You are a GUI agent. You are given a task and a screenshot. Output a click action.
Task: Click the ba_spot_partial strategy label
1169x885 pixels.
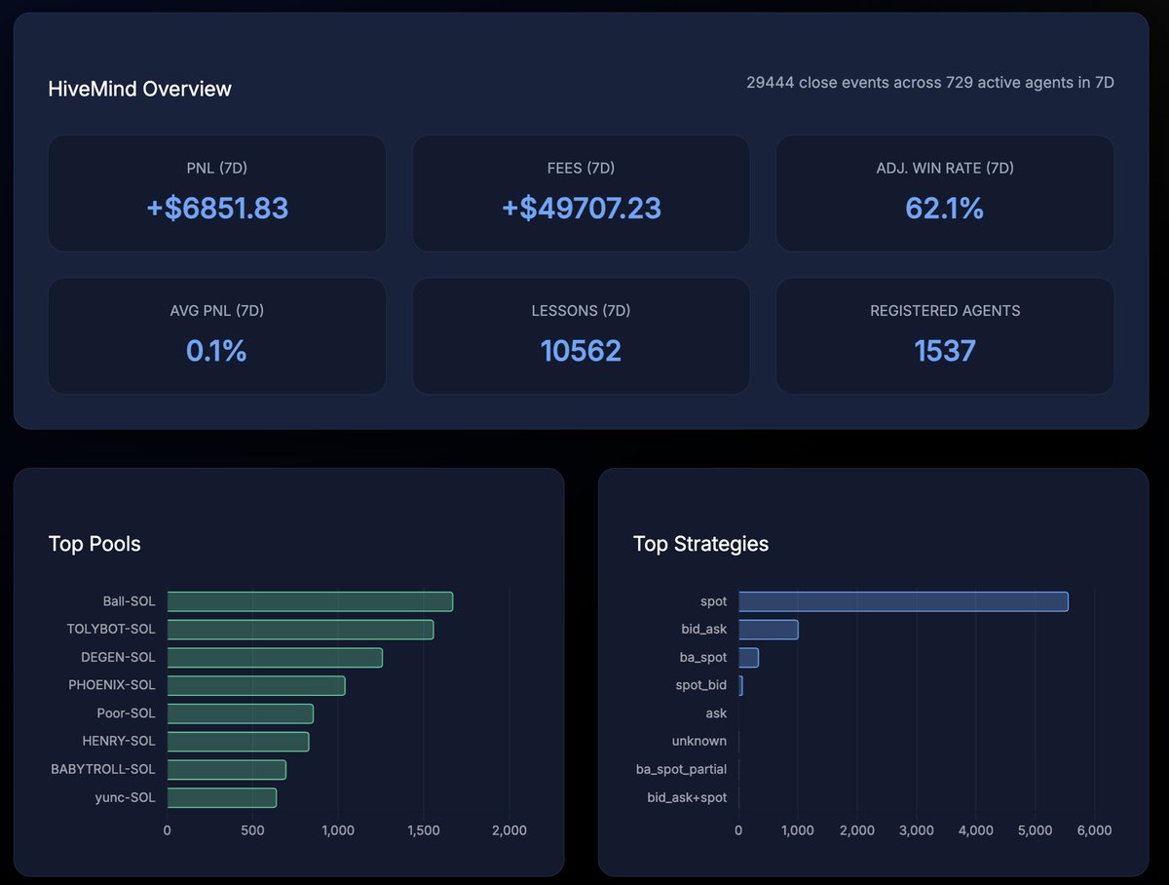pyautogui.click(x=682, y=770)
